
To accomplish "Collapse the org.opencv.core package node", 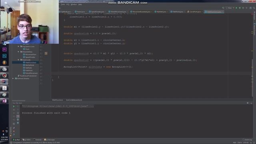I will pos(18,46).
